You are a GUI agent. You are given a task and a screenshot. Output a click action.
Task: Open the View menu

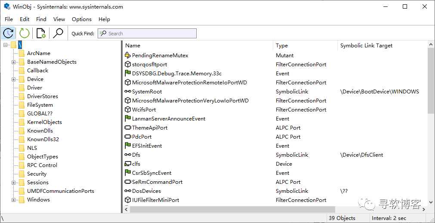click(59, 19)
